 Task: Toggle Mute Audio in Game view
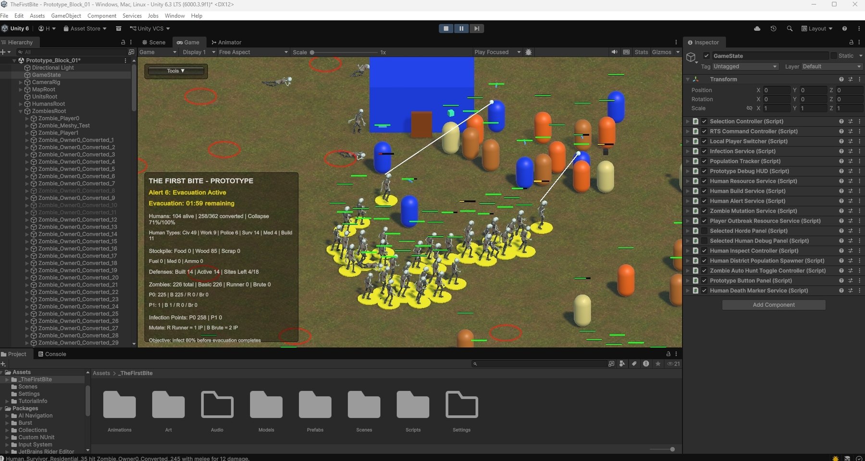pyautogui.click(x=614, y=52)
